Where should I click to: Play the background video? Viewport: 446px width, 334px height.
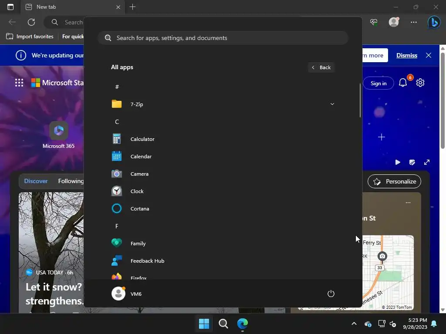[398, 162]
